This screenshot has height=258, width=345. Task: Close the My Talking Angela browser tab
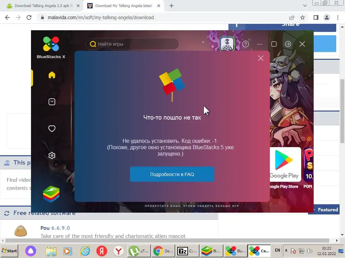click(159, 6)
